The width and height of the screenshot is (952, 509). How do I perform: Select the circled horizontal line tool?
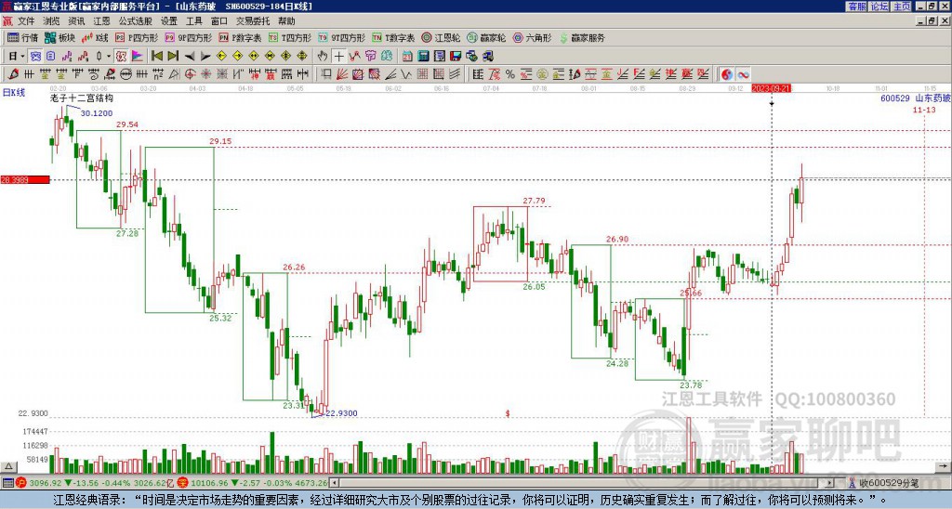point(126,74)
